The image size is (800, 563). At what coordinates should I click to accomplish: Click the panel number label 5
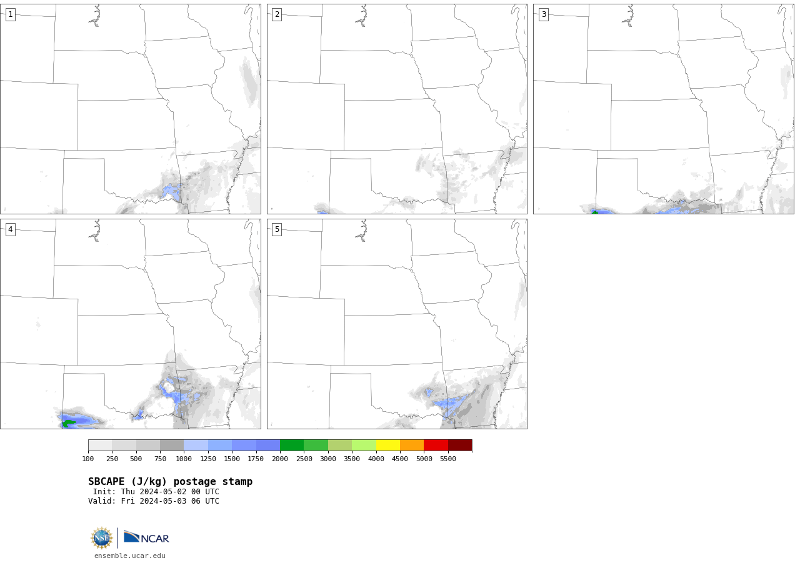pos(277,229)
